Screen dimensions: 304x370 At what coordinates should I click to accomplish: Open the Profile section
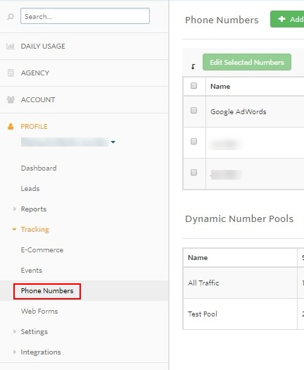[x=34, y=126]
